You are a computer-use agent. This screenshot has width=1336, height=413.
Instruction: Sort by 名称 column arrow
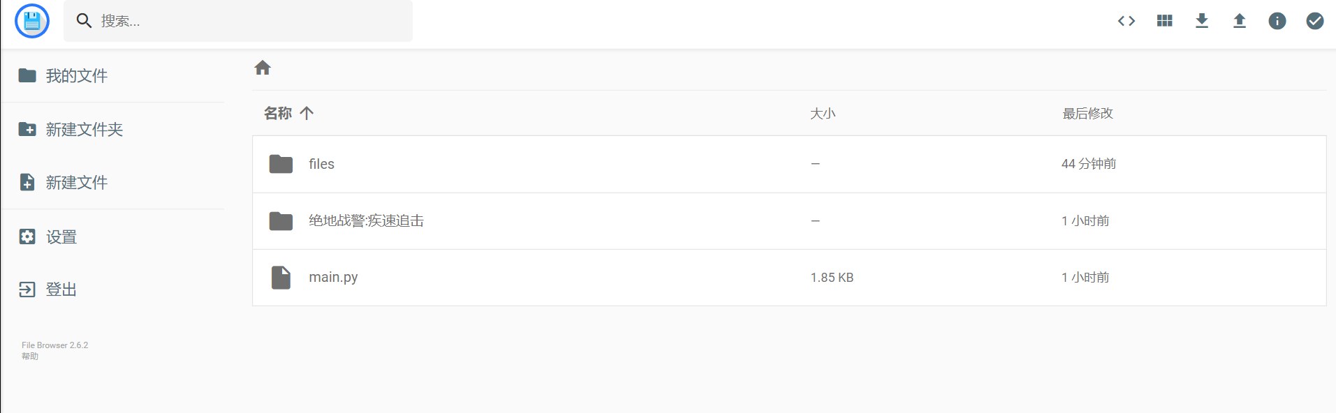coord(307,113)
